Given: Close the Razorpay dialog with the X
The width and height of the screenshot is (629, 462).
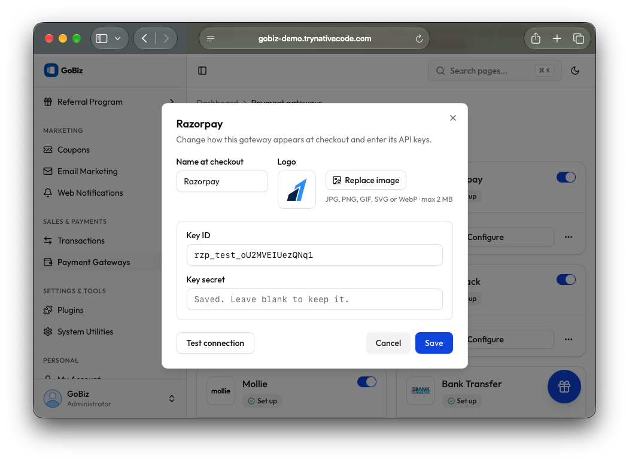Looking at the screenshot, I should click(453, 118).
